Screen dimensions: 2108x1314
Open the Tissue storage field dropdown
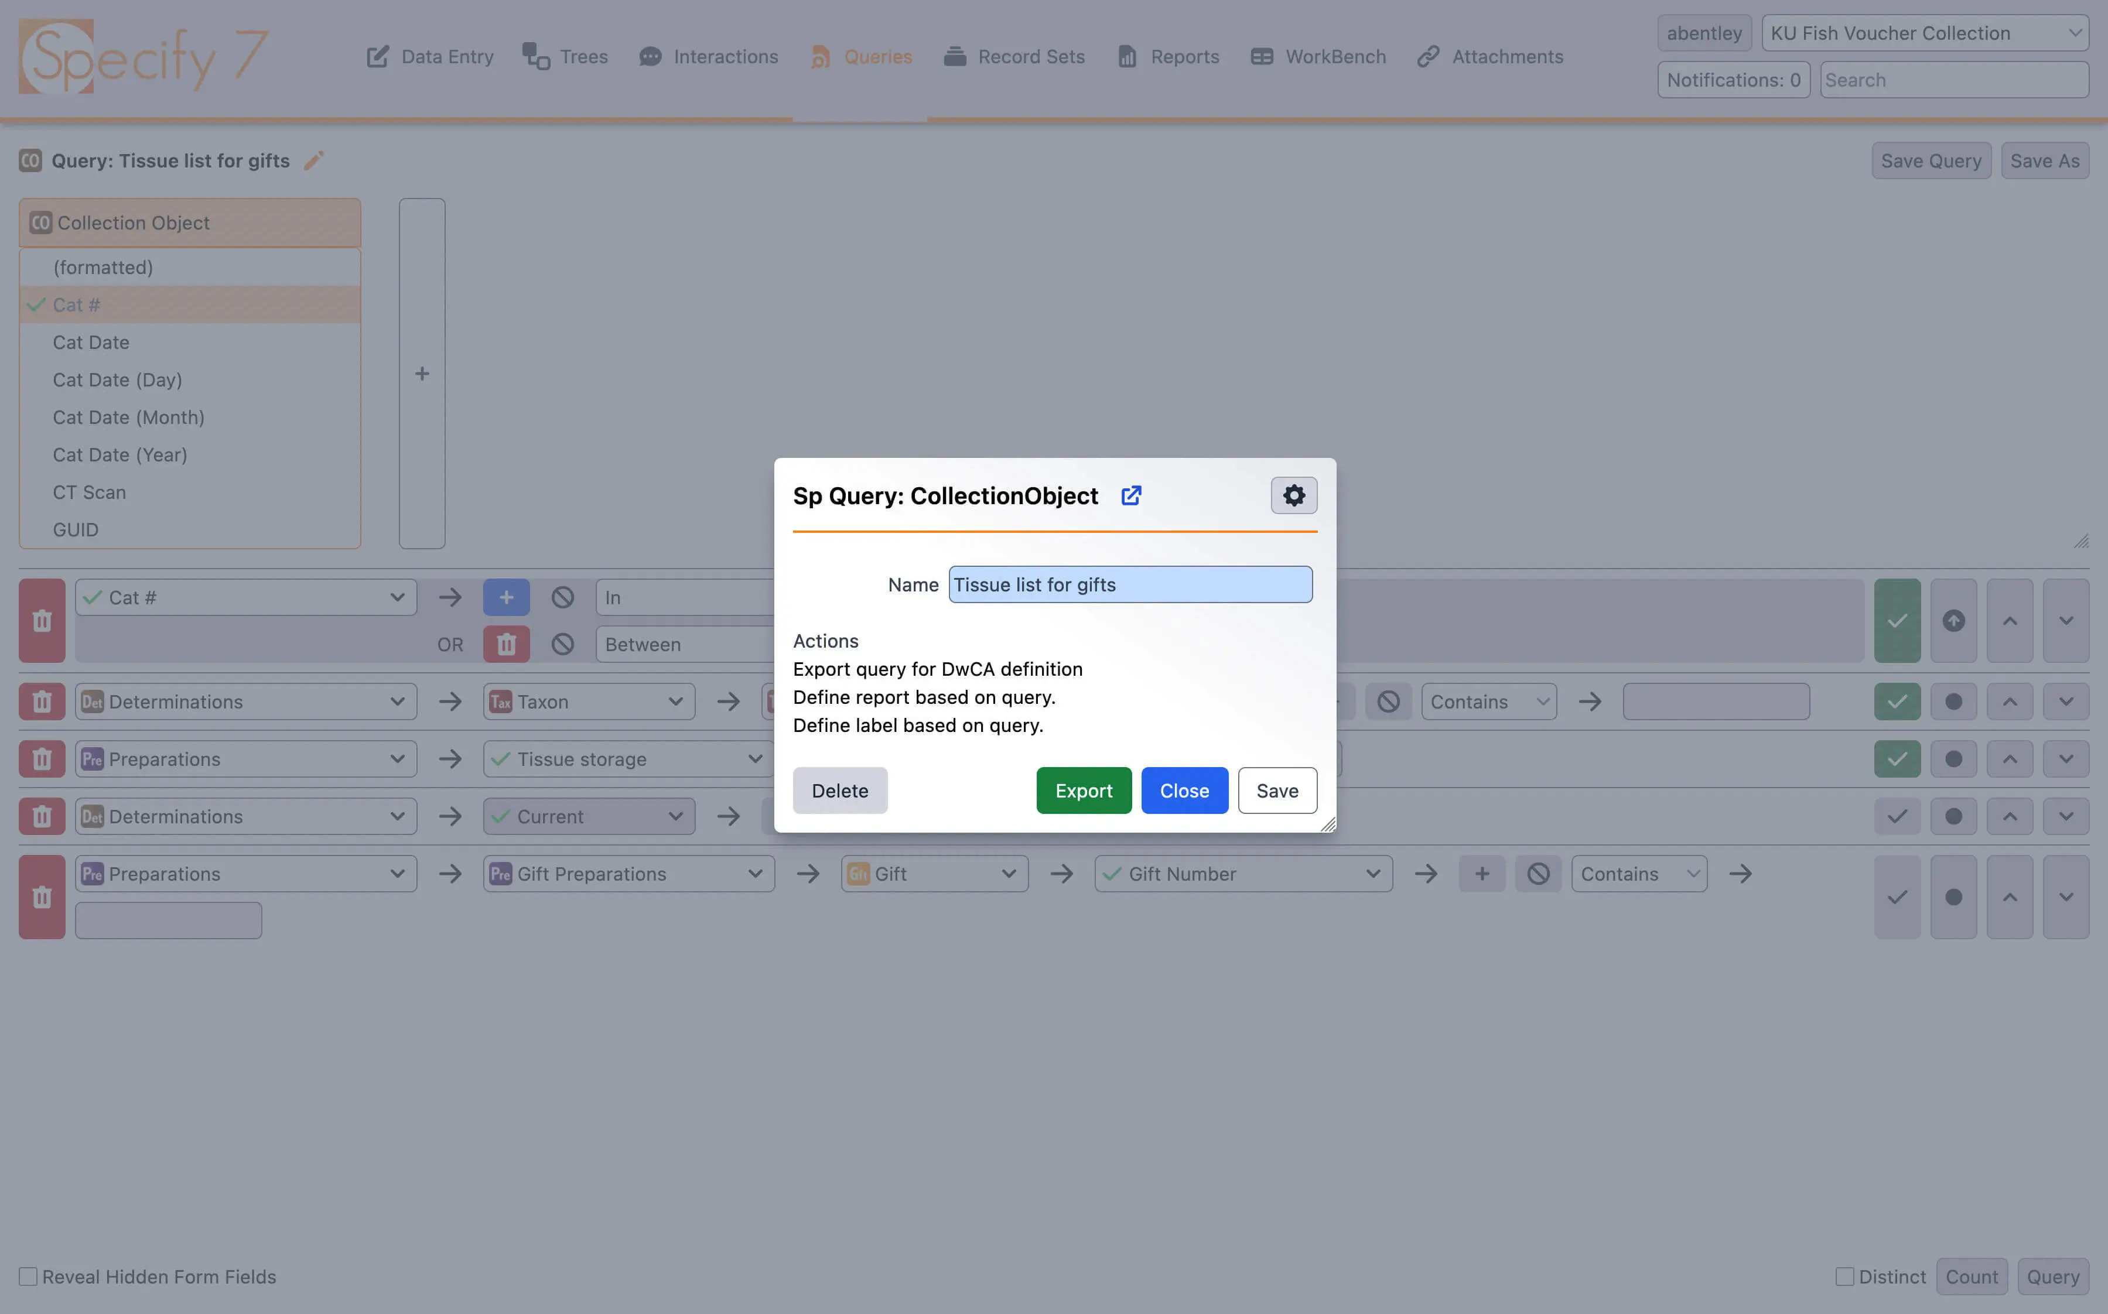[x=628, y=759]
